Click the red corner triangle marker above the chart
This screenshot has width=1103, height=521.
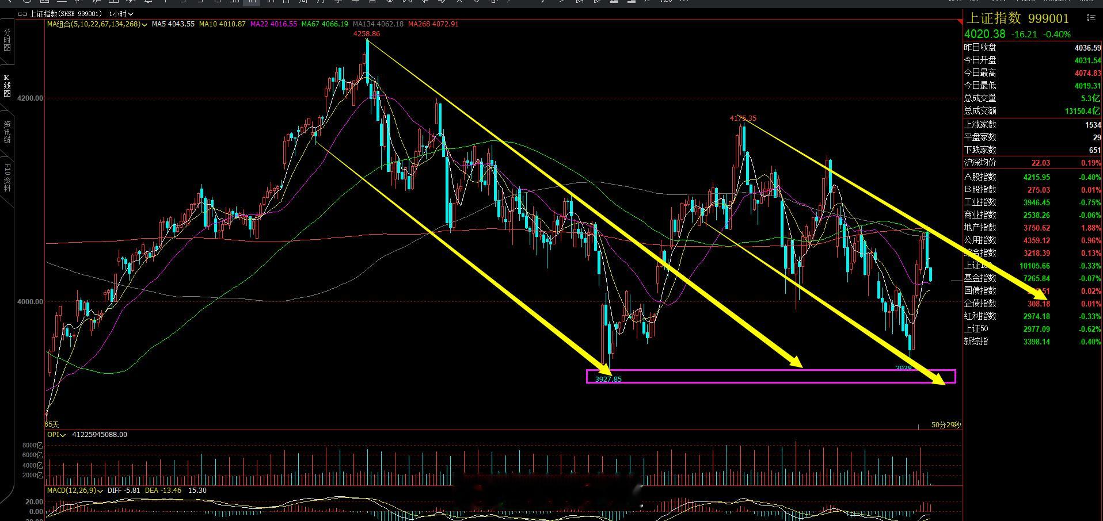(960, 22)
